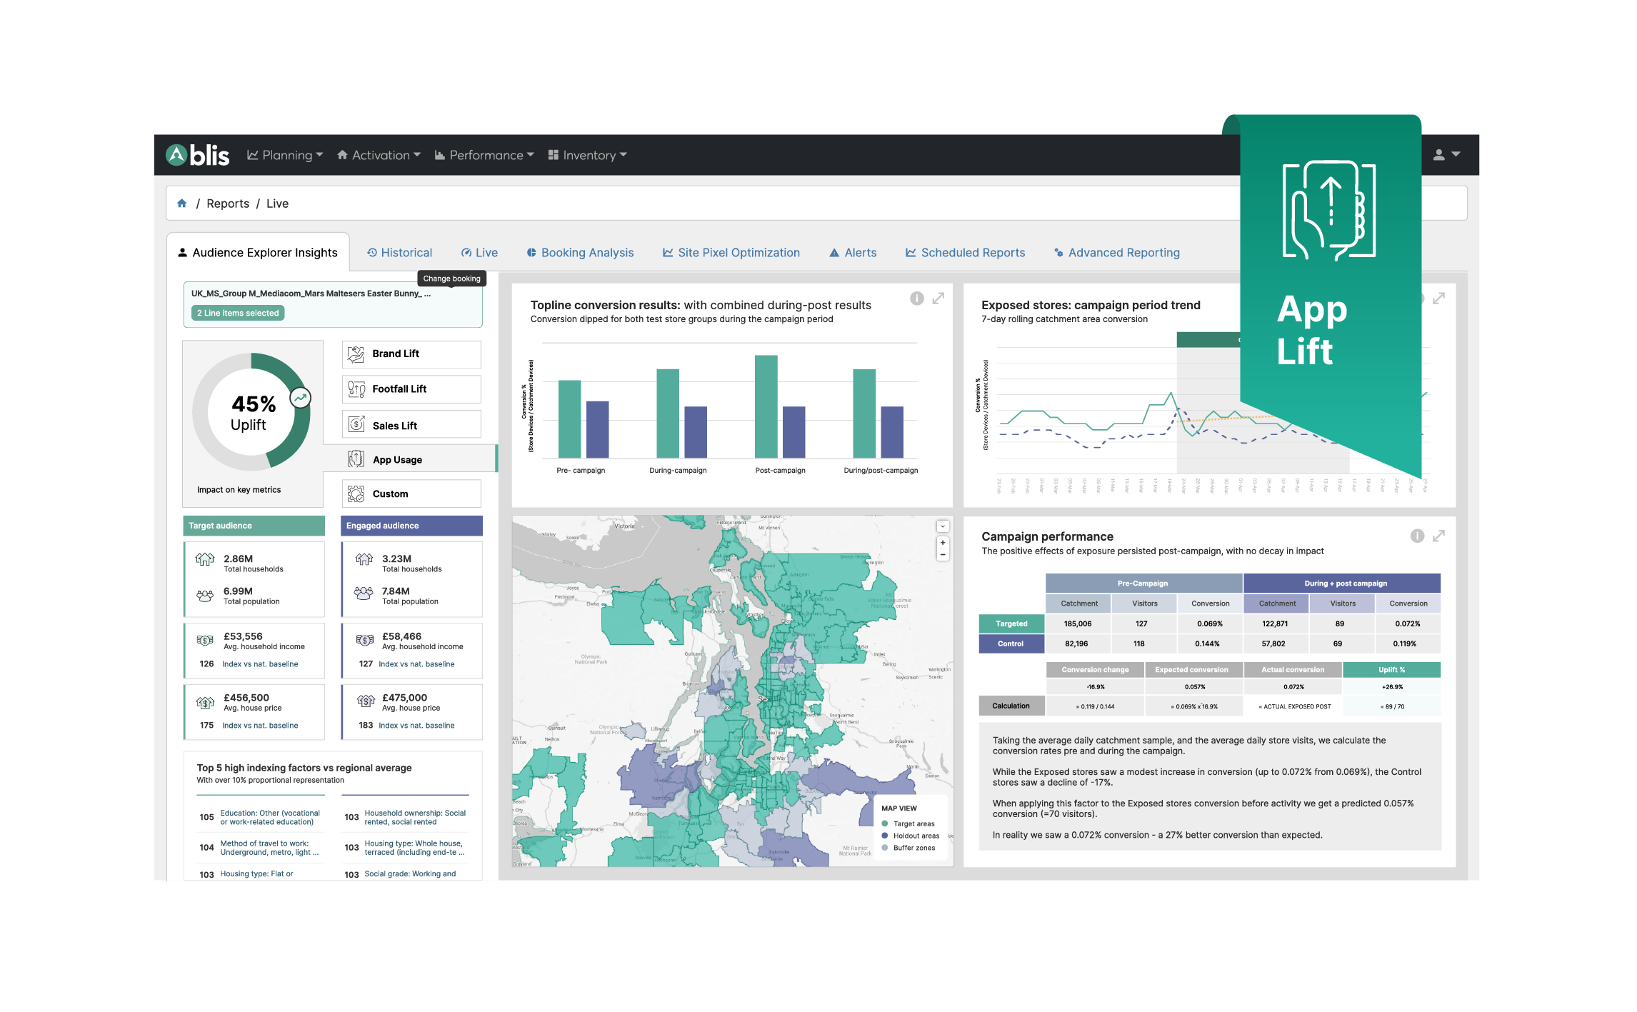The width and height of the screenshot is (1637, 1012).
Task: Switch to the Booking Analysis tab
Action: [580, 253]
